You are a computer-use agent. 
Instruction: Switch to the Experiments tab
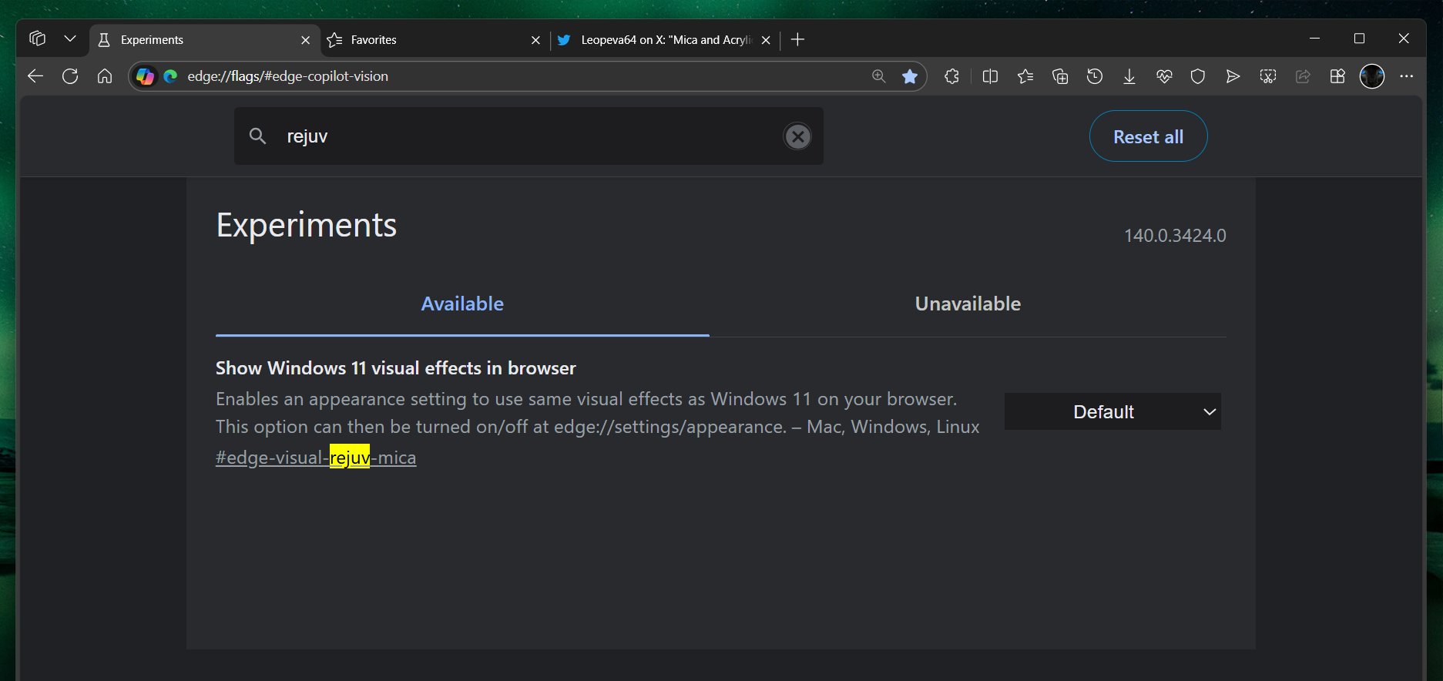point(203,40)
